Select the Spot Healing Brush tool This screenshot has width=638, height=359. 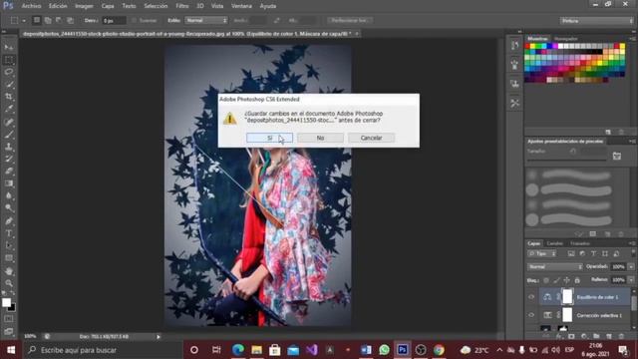coord(9,122)
